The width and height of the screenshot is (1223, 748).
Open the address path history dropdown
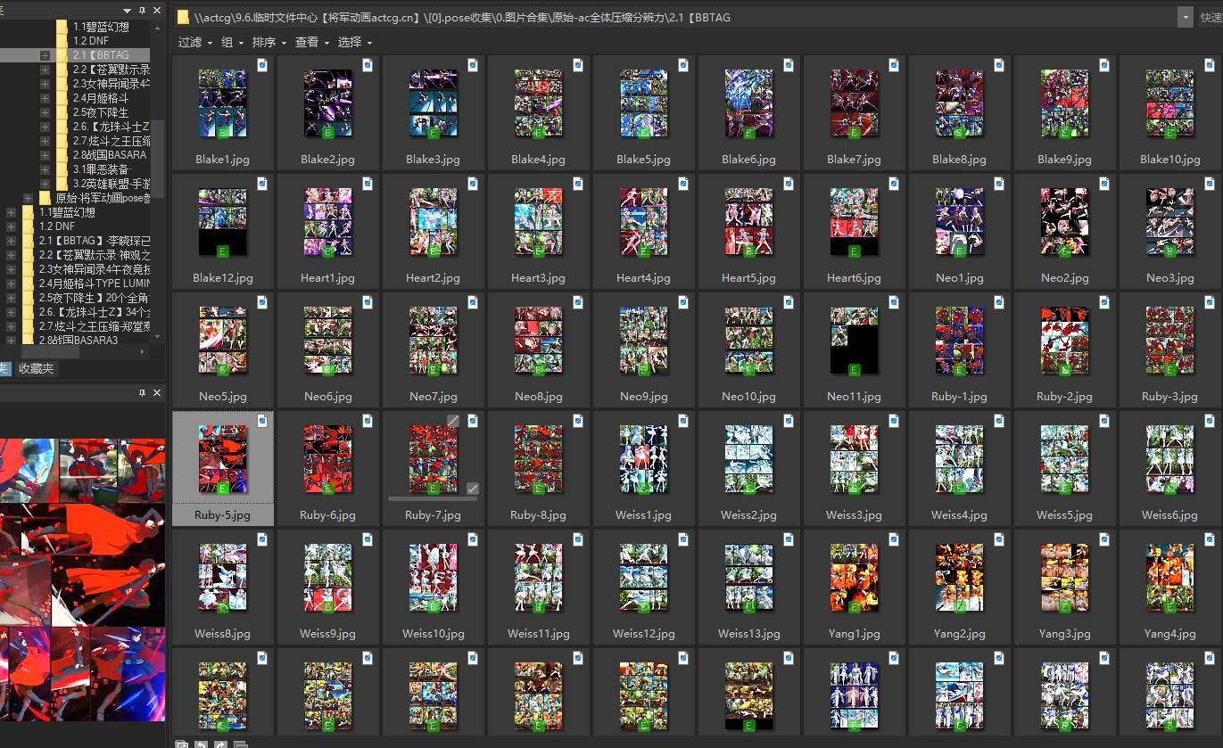[1185, 17]
